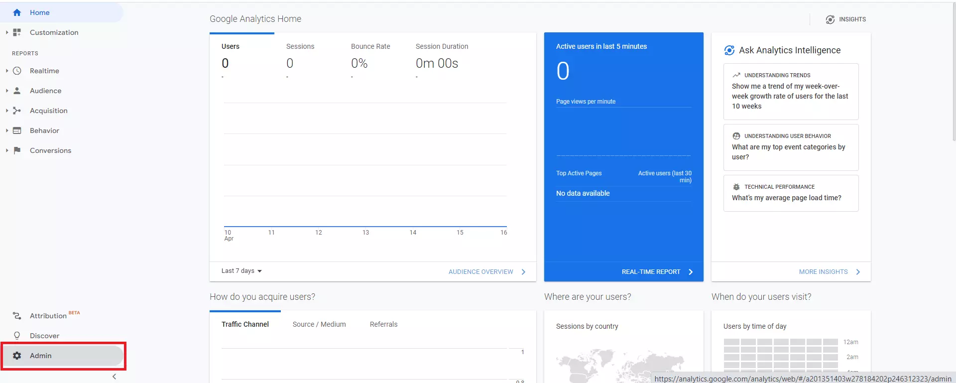Click the Realtime clock icon
This screenshot has width=956, height=383.
point(17,71)
